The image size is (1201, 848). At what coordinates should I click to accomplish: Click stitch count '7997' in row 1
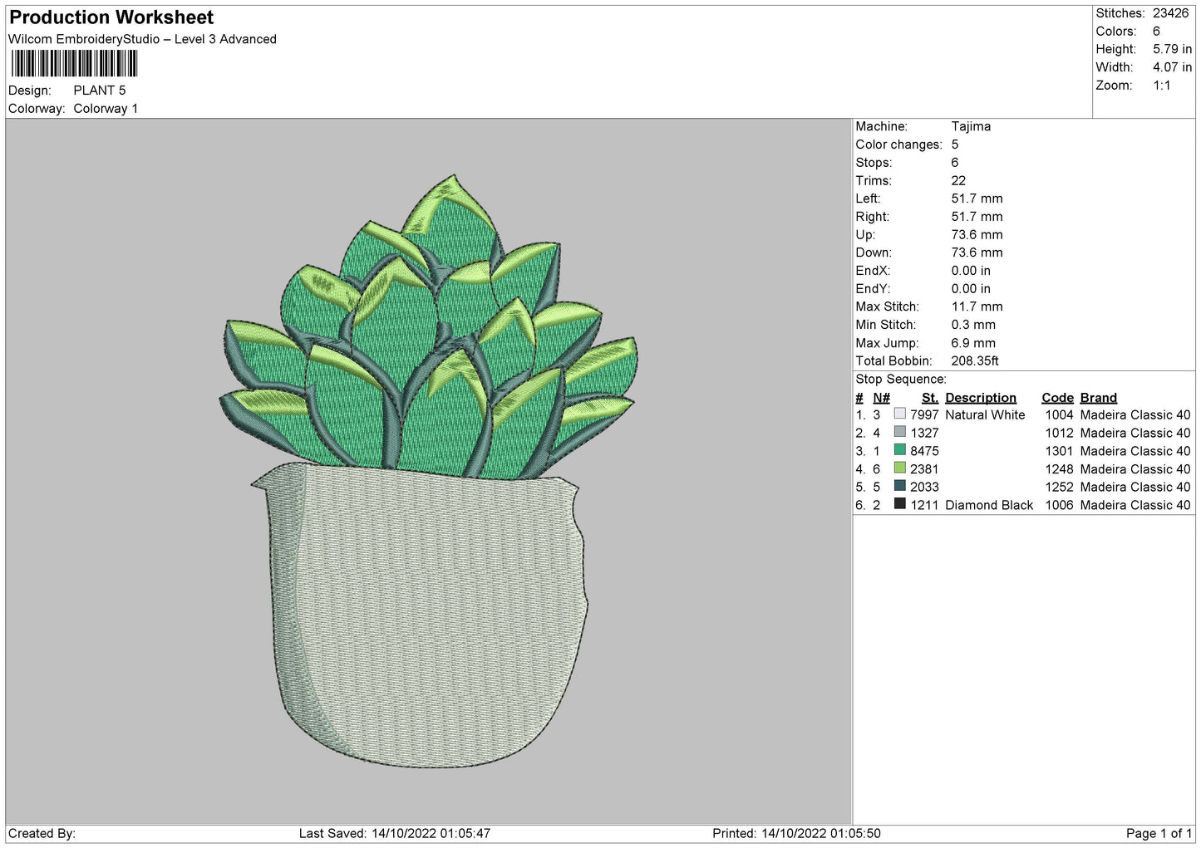[x=924, y=415]
